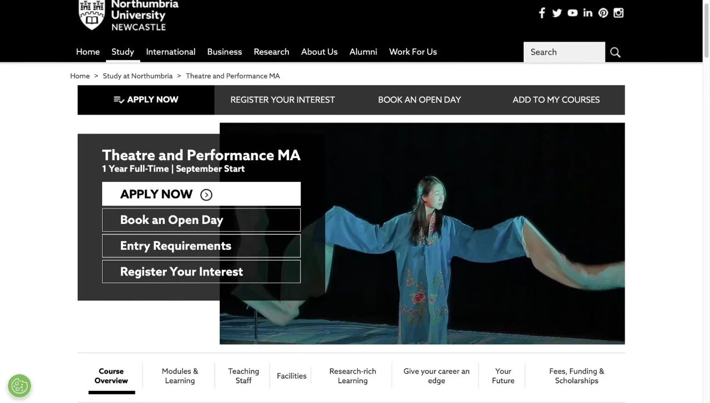Open the Study menu item
Screen dimensions: 710x403
pyautogui.click(x=123, y=52)
